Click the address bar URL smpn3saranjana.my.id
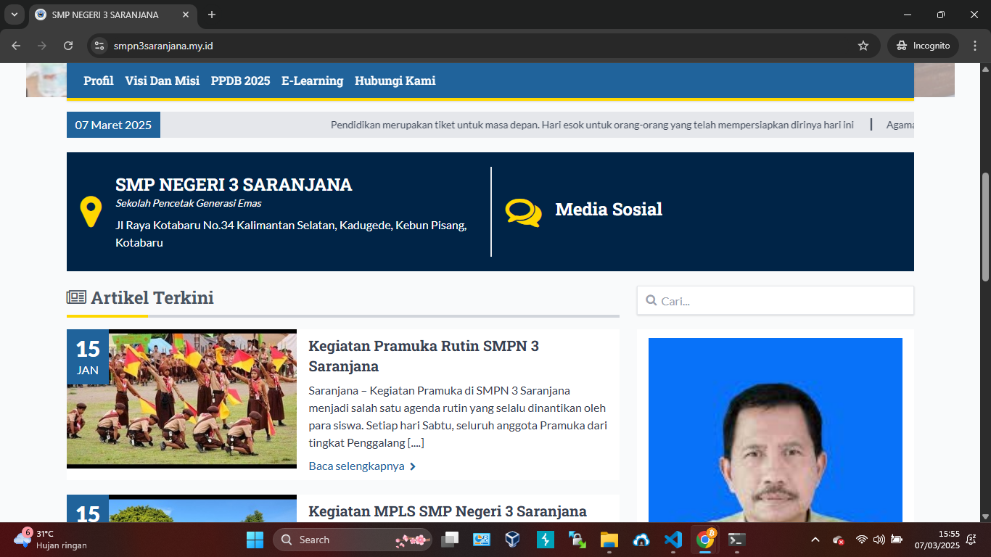 pyautogui.click(x=163, y=46)
